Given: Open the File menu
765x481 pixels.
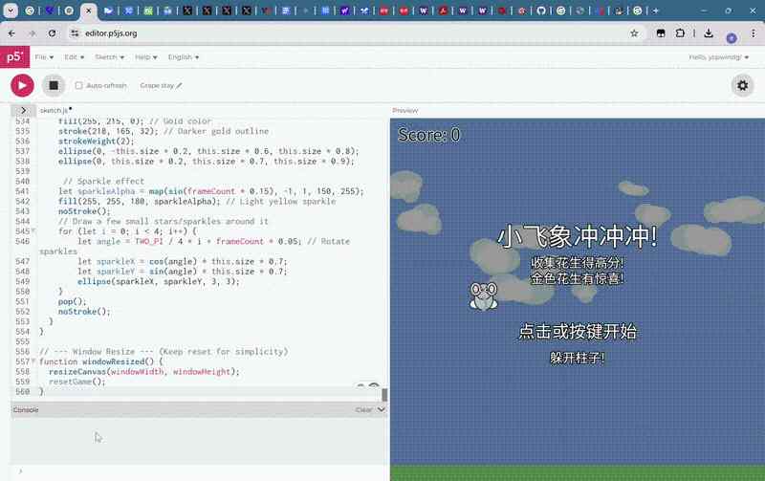Looking at the screenshot, I should point(44,57).
